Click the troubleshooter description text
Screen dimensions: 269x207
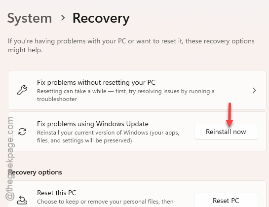click(x=126, y=95)
